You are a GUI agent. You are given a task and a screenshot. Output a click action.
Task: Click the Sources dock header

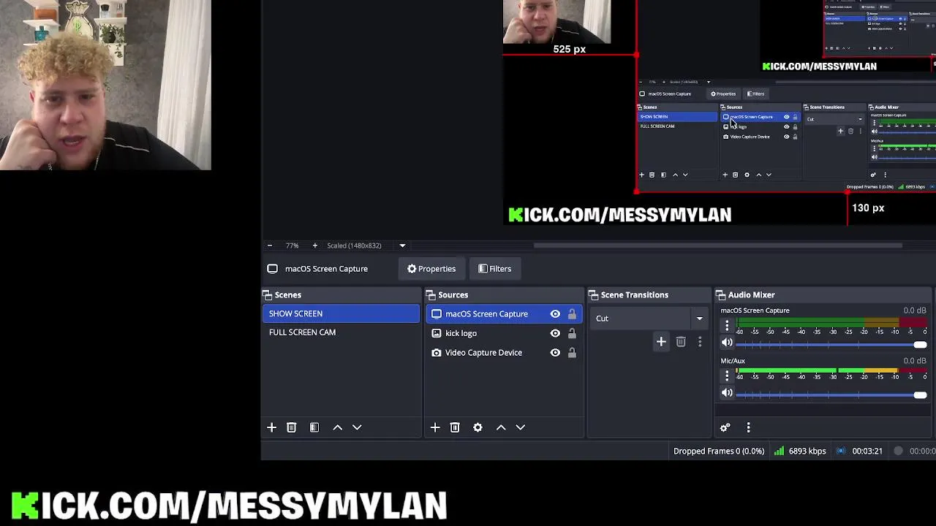tap(504, 295)
